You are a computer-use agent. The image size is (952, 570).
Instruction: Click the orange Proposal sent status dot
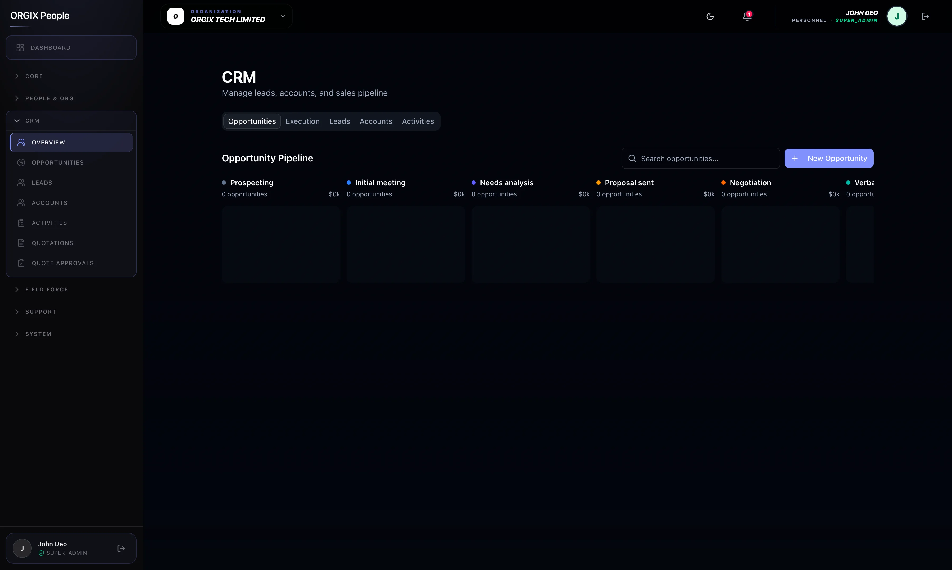[598, 183]
